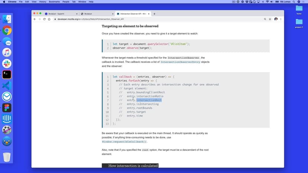Open Visual Studio Code from the dock
The height and width of the screenshot is (173, 308).
pos(7,85)
